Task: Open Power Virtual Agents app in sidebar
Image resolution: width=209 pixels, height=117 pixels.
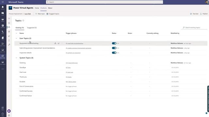Action: point(3,57)
